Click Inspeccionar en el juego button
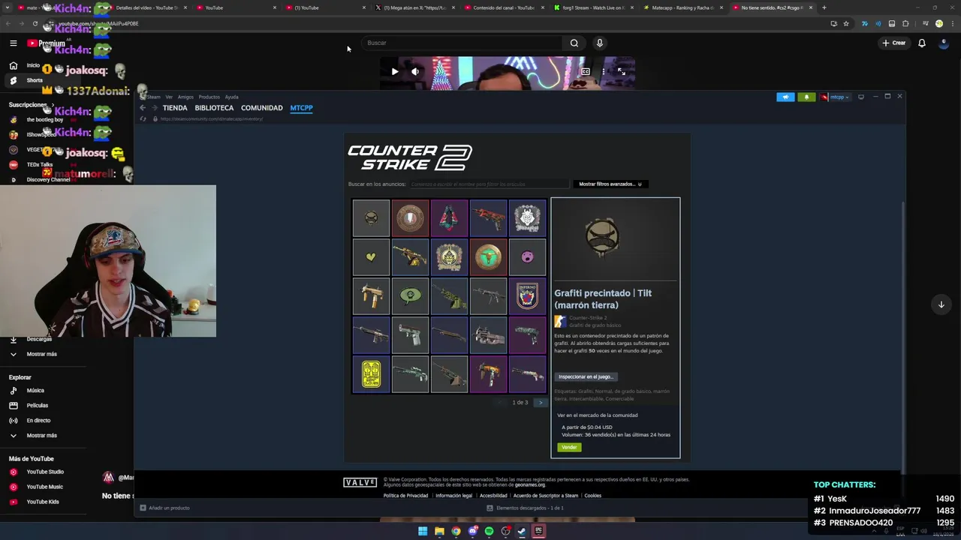Image resolution: width=961 pixels, height=540 pixels. pyautogui.click(x=586, y=376)
